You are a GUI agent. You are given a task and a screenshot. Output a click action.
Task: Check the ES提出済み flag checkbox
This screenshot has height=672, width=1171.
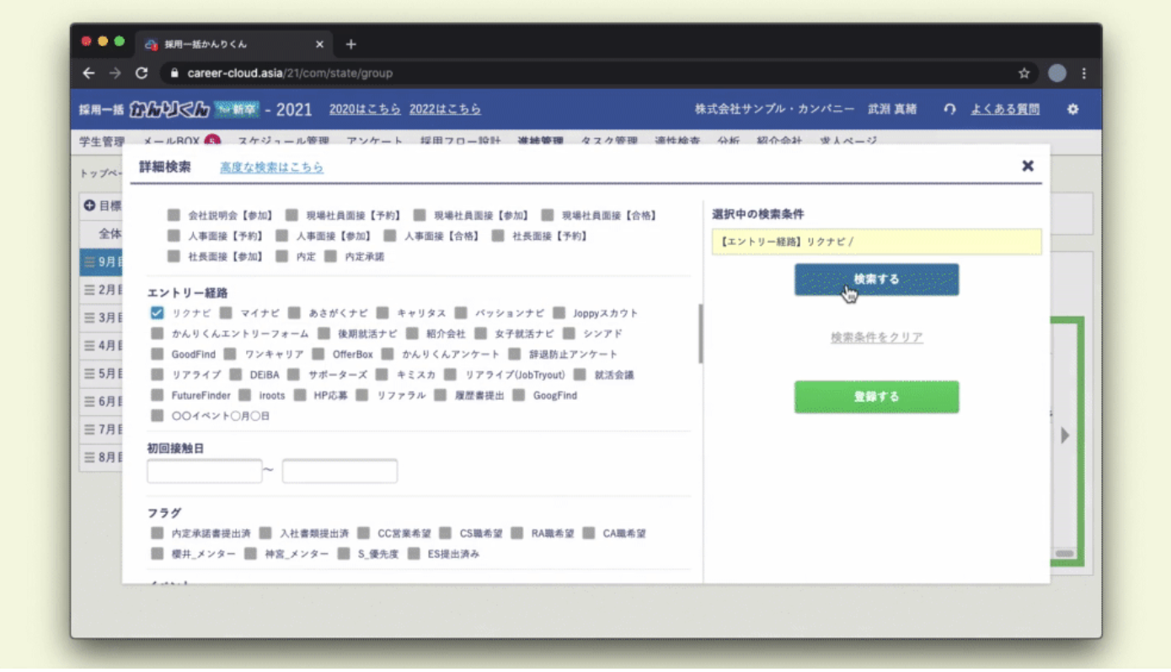point(413,554)
